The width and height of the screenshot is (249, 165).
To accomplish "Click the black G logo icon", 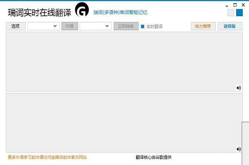I will pos(82,10).
